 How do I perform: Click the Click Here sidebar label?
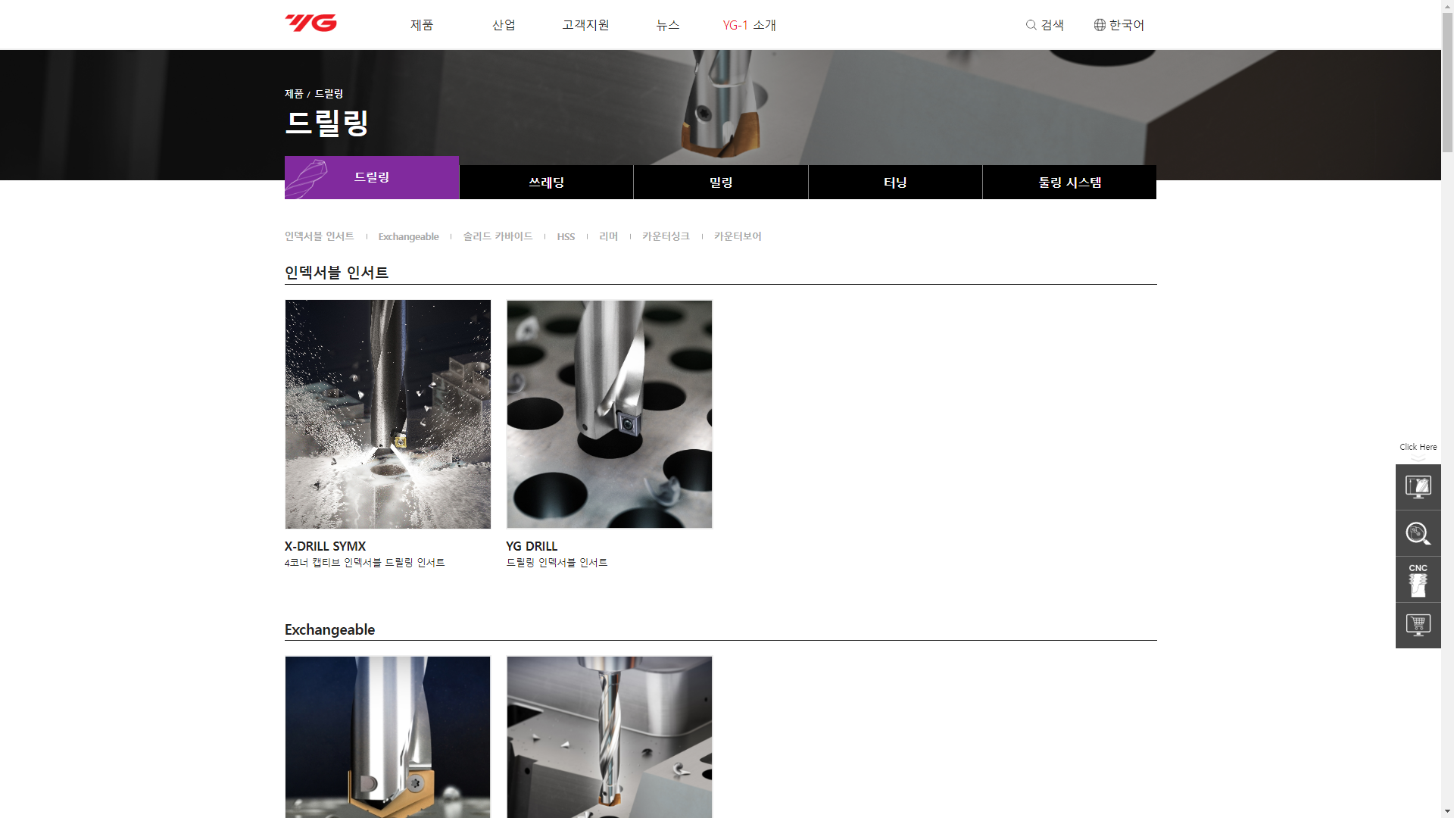1418,447
